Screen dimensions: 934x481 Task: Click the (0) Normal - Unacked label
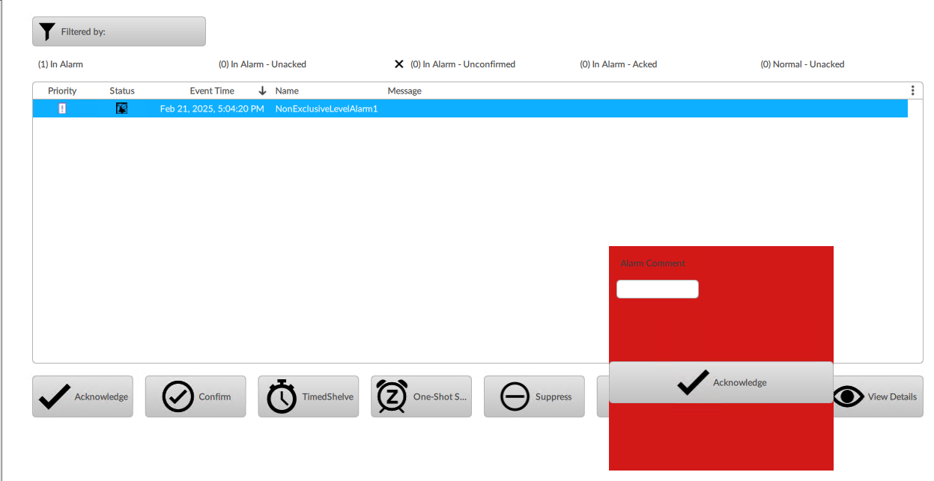802,64
